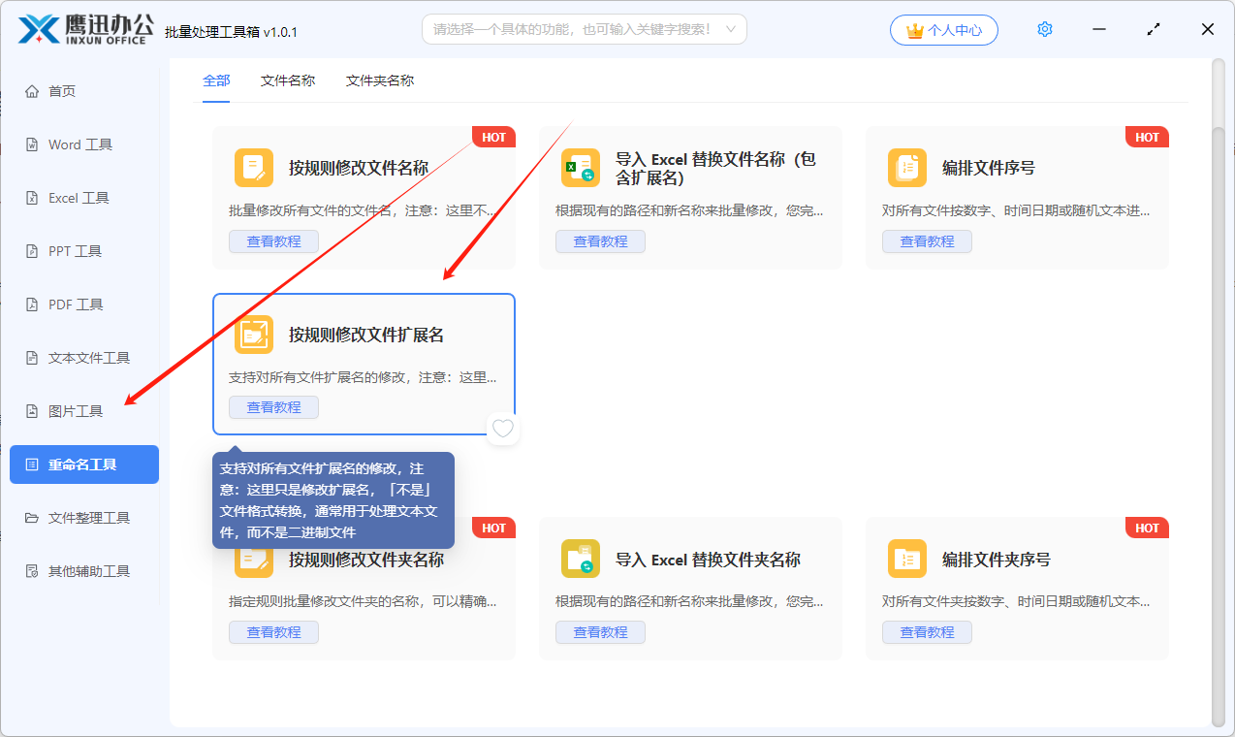Open the 导入 Excel 替换文件夹名称 title

(x=708, y=560)
